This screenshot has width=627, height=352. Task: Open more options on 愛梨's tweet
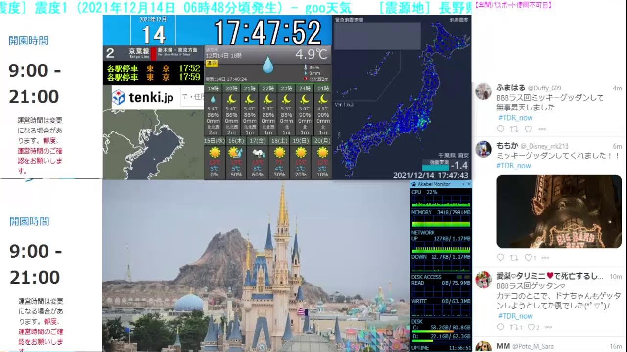pos(548,327)
